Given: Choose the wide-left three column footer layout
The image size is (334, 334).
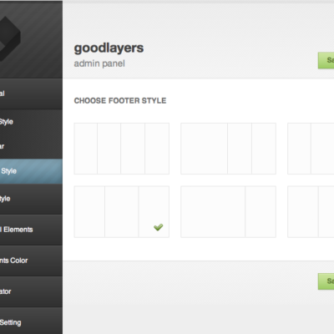Looking at the screenshot, I should [228, 149].
